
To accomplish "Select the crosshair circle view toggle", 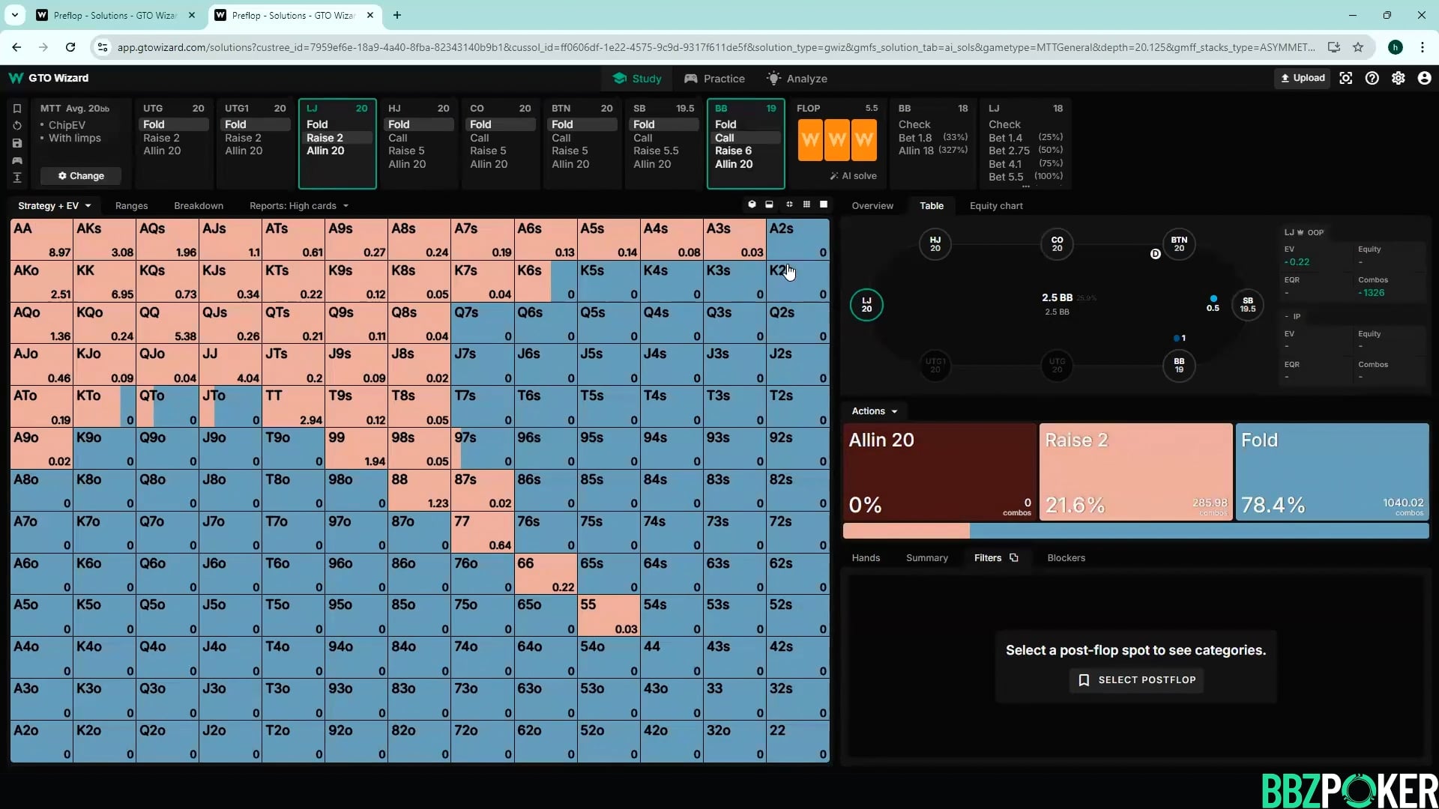I will coord(789,204).
